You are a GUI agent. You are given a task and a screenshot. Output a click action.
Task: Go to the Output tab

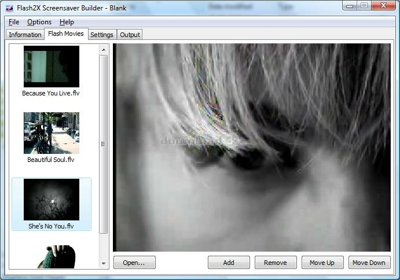[x=130, y=35]
